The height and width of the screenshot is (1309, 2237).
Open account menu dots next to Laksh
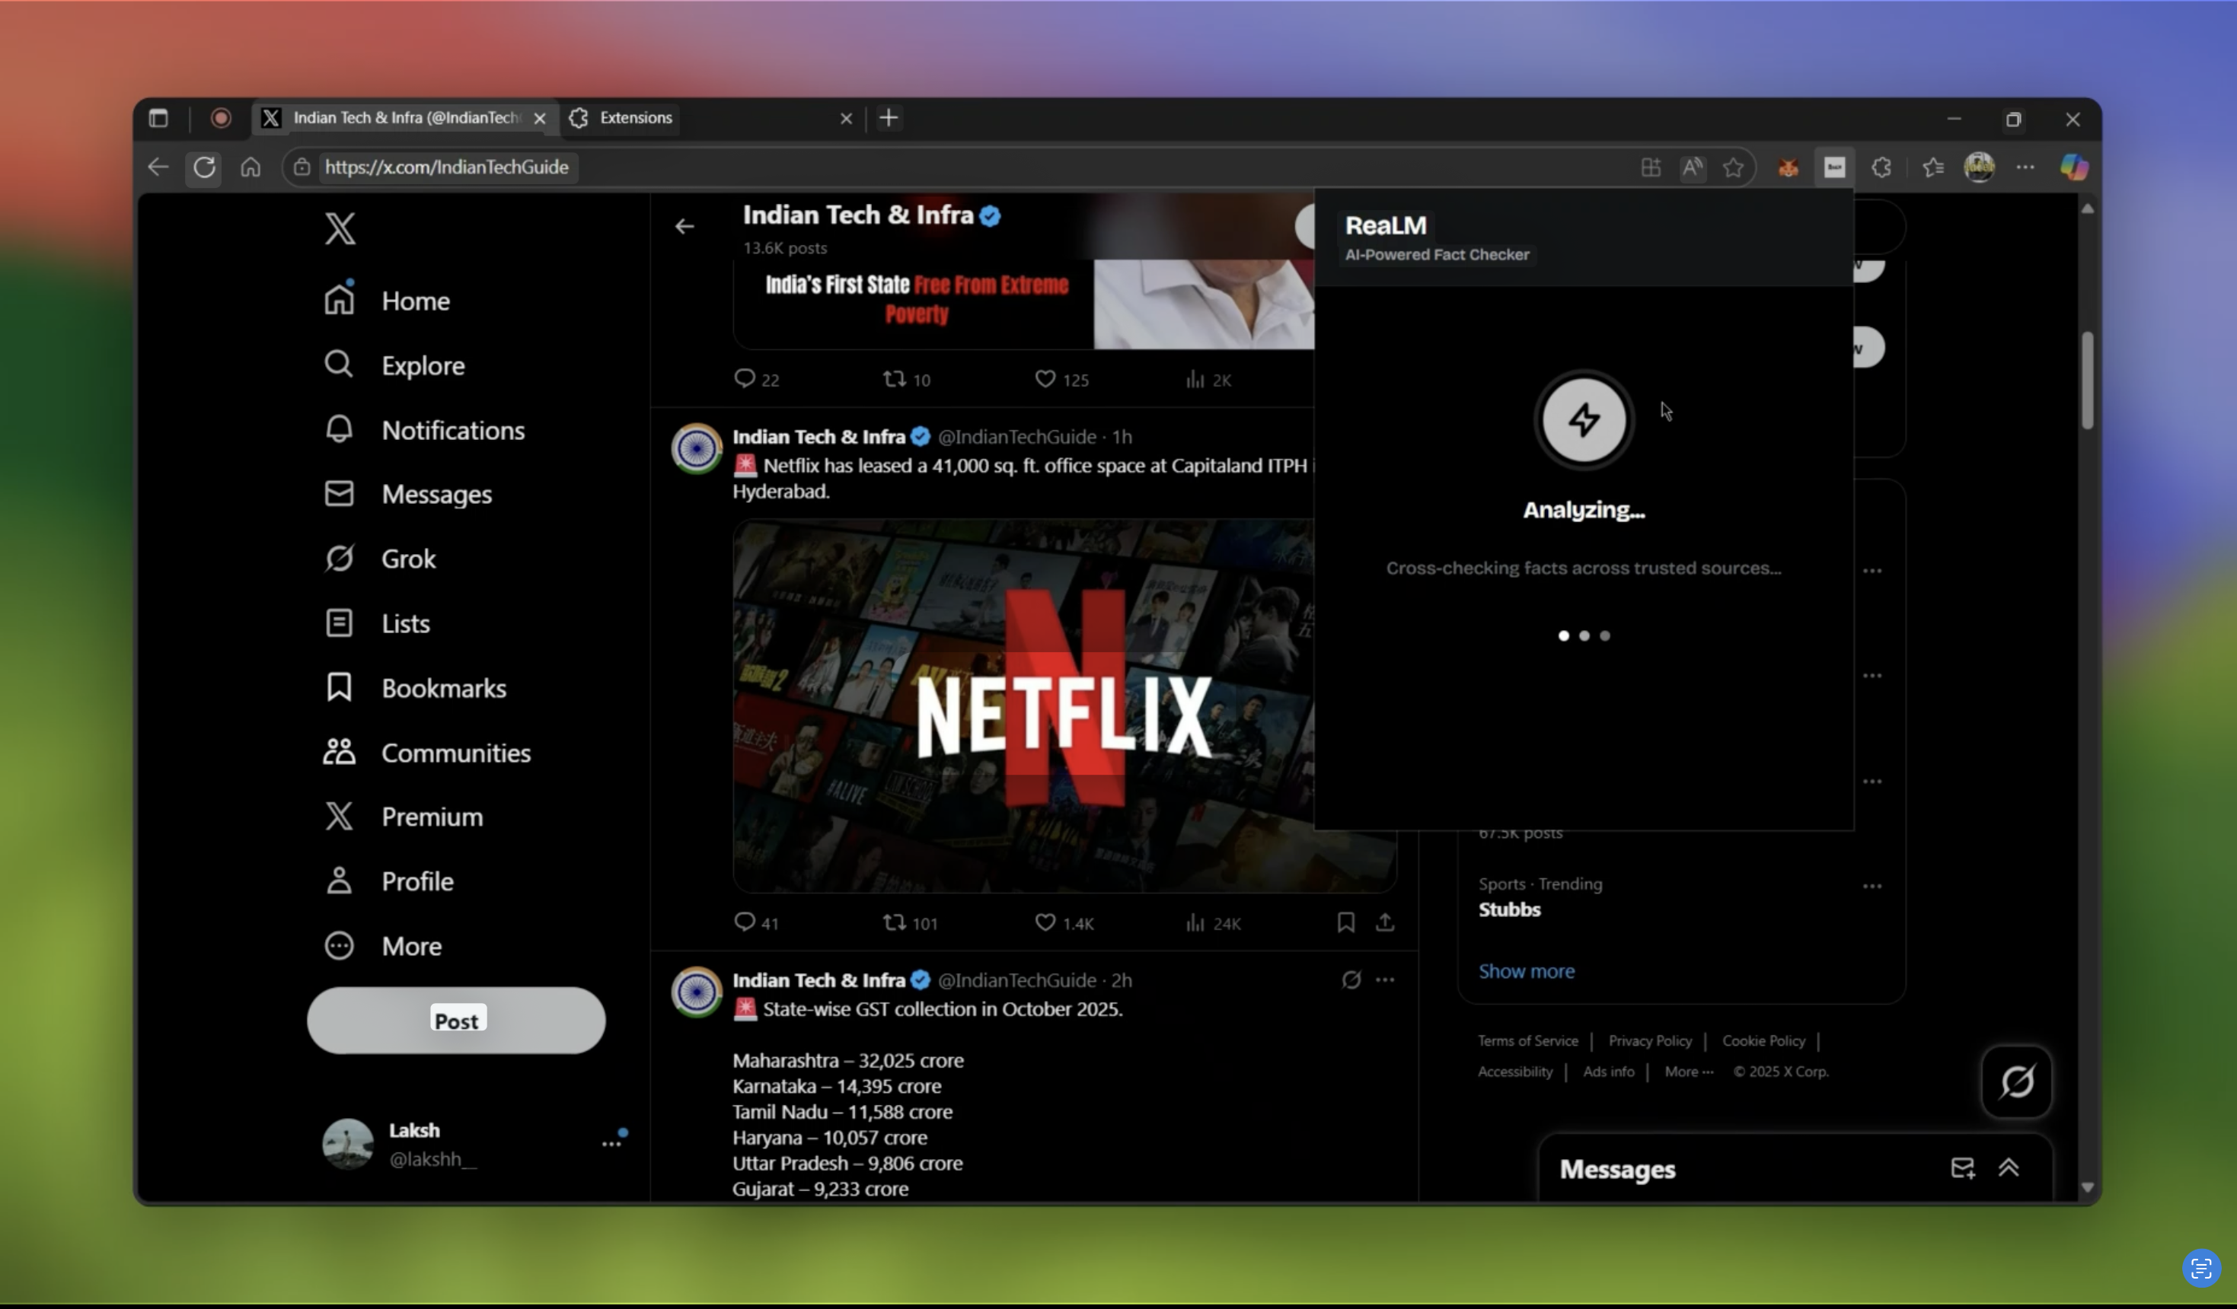[x=611, y=1143]
